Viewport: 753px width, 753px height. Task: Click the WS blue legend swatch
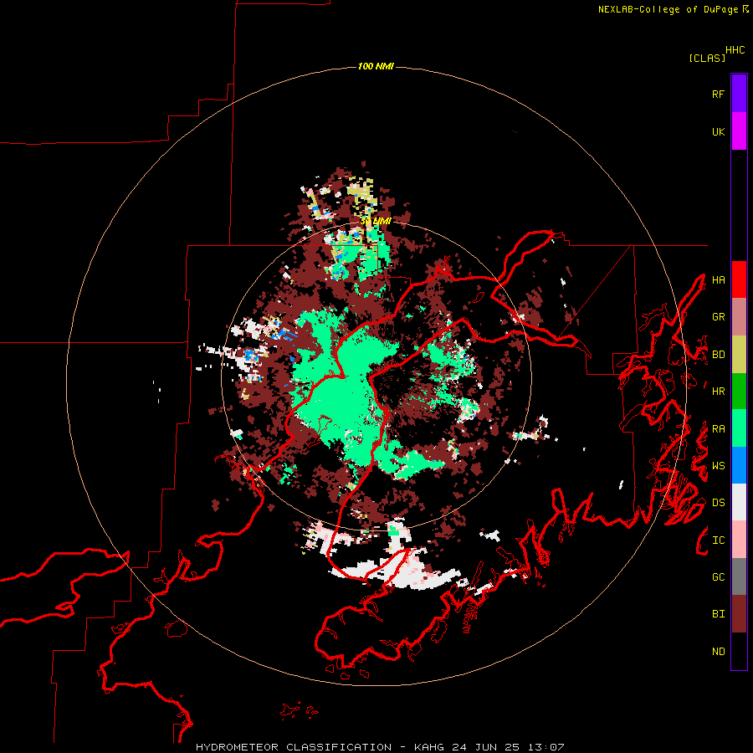click(739, 465)
